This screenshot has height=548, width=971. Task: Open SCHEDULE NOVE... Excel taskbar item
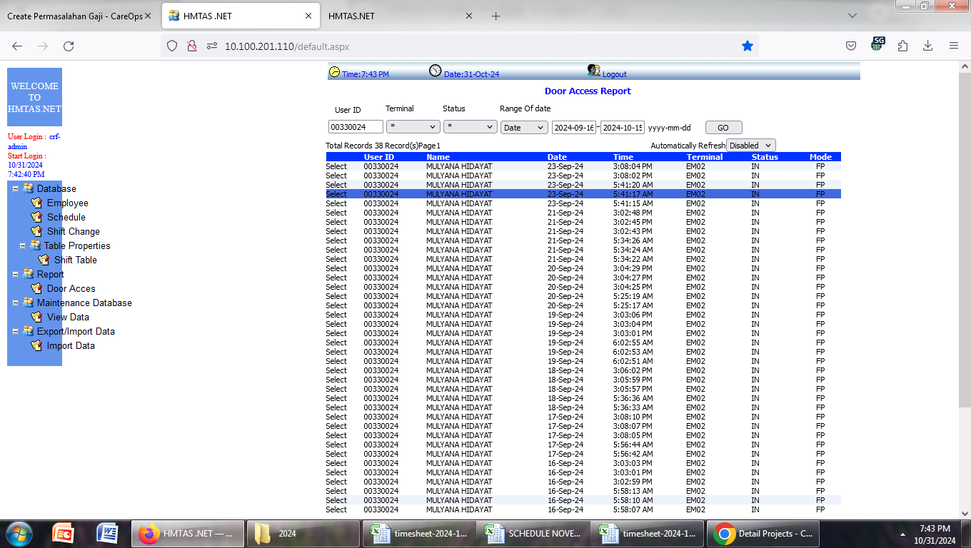(x=533, y=533)
